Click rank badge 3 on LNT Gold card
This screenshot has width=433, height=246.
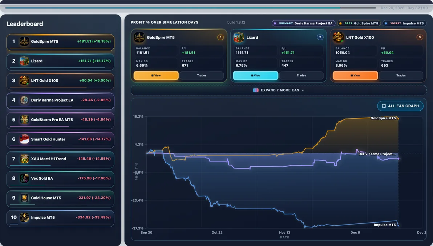click(x=420, y=37)
